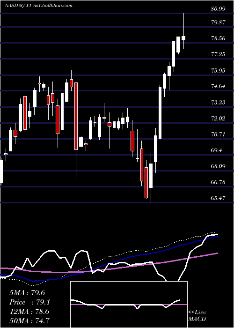Select the 79.87 price axis label
The height and width of the screenshot is (328, 234).
219,22
